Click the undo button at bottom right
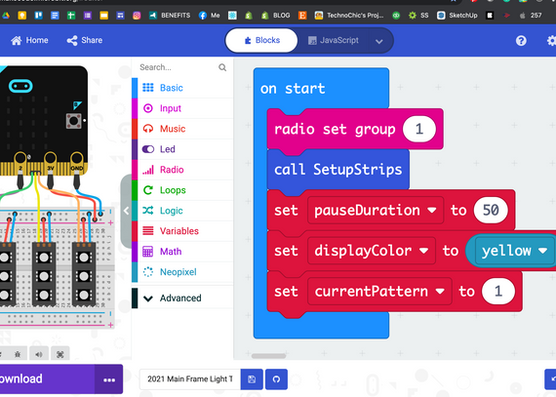The height and width of the screenshot is (397, 556). click(x=551, y=379)
